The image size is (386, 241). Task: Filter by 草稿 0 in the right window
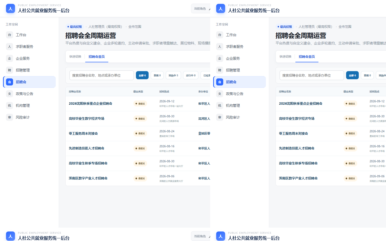(368, 76)
